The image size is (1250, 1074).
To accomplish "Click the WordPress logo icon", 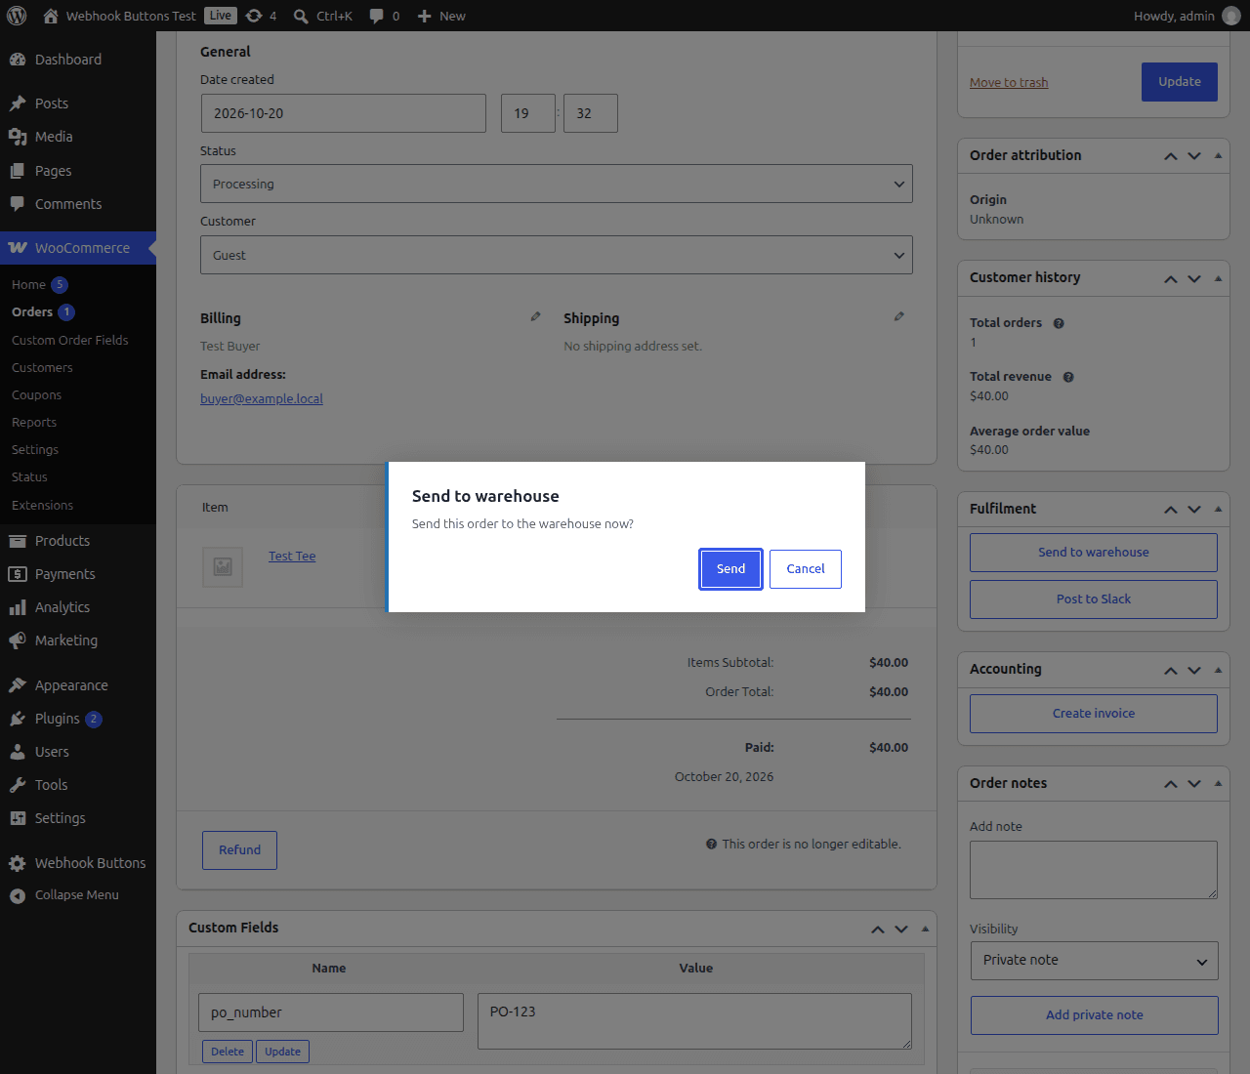I will pos(17,16).
